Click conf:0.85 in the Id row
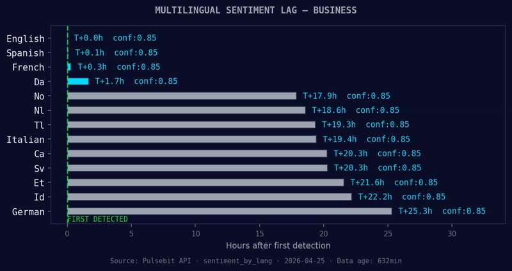512x271 pixels. (x=424, y=197)
